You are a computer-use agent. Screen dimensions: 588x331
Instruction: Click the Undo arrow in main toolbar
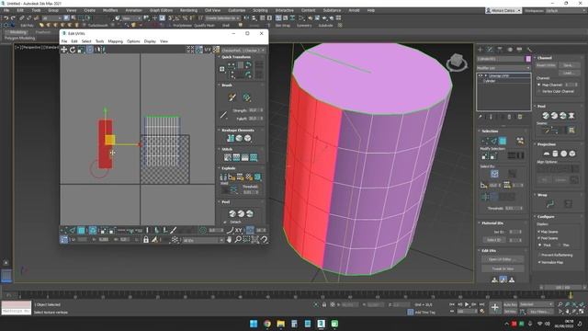point(6,18)
